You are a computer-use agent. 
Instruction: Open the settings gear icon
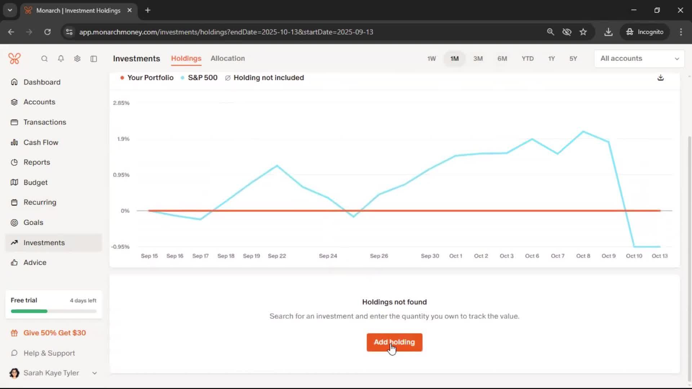pos(77,59)
